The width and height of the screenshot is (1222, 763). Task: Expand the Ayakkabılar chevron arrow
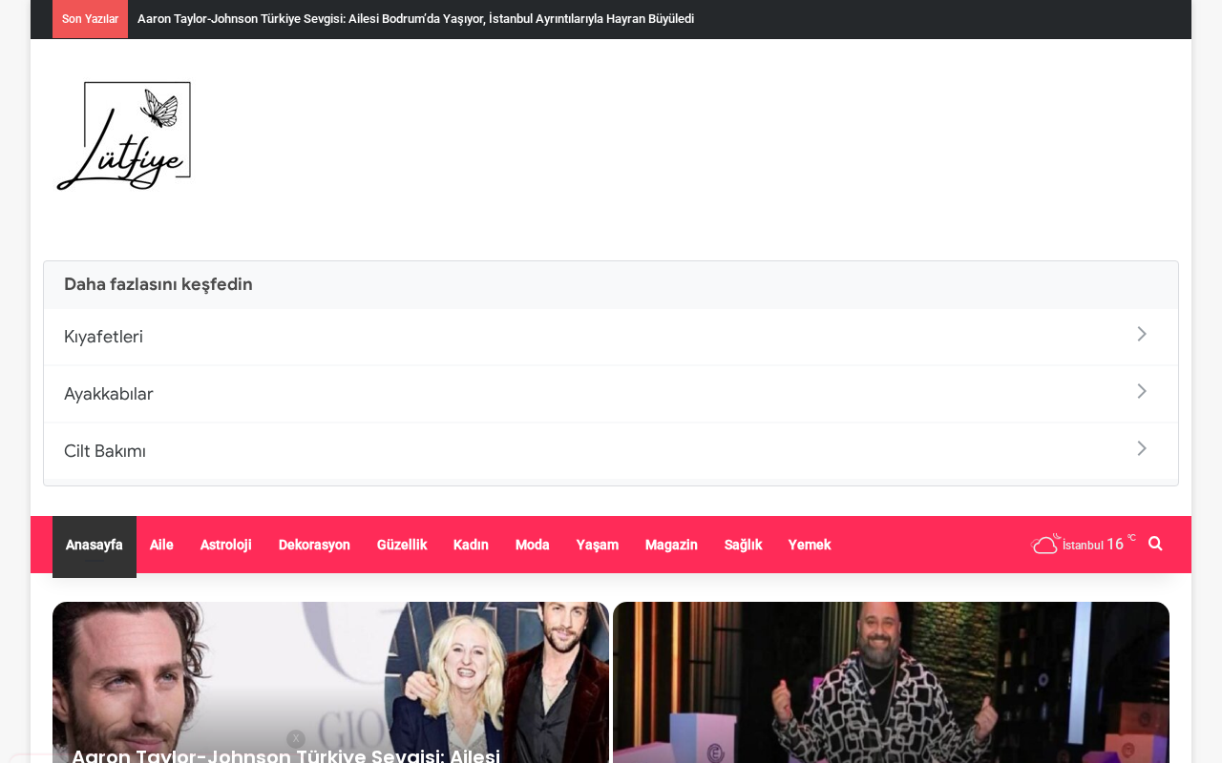click(1142, 391)
